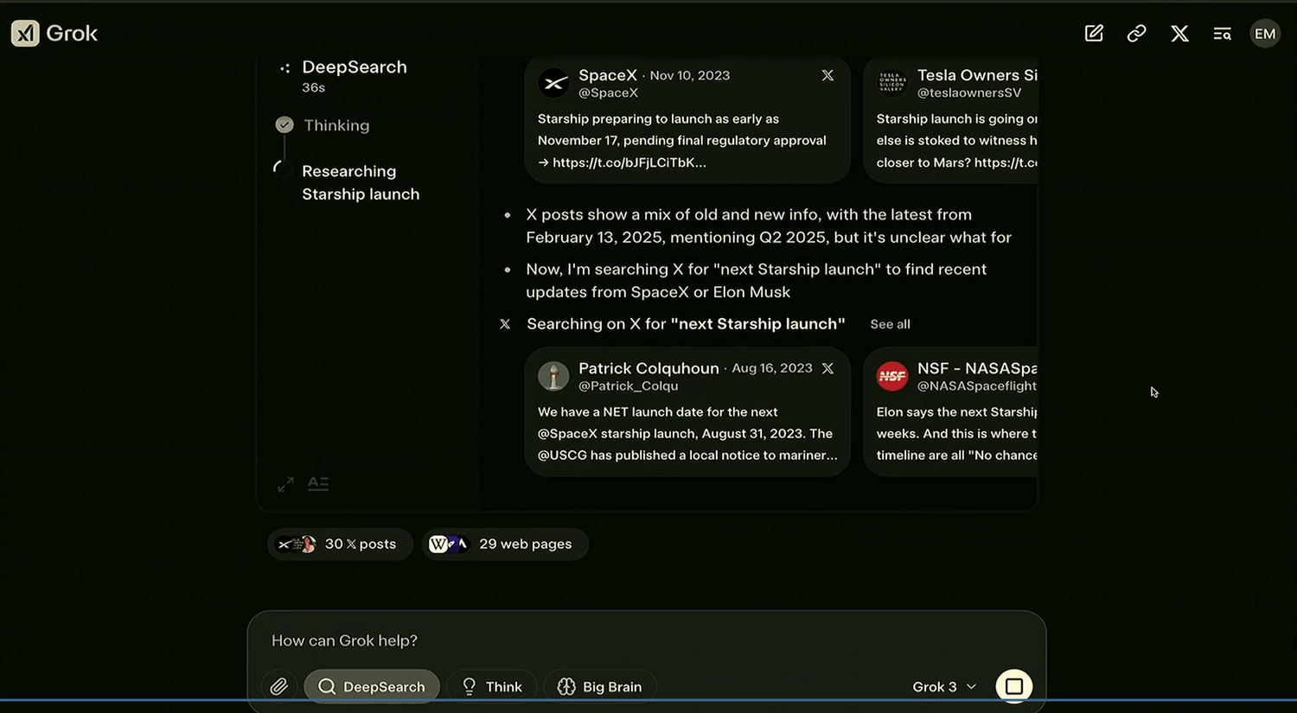Image resolution: width=1297 pixels, height=713 pixels.
Task: Open the X icon in header
Action: pos(1179,34)
